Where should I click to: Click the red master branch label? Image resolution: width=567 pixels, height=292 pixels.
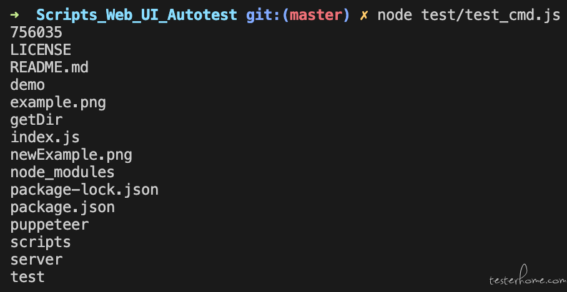[316, 16]
